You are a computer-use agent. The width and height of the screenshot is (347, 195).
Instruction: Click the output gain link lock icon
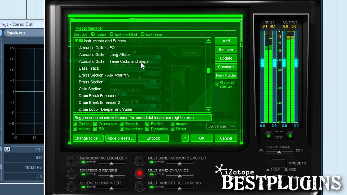pos(290,135)
